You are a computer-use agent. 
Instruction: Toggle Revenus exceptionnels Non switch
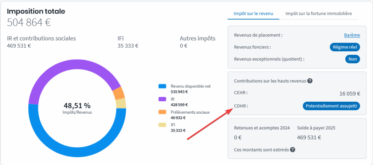point(352,59)
